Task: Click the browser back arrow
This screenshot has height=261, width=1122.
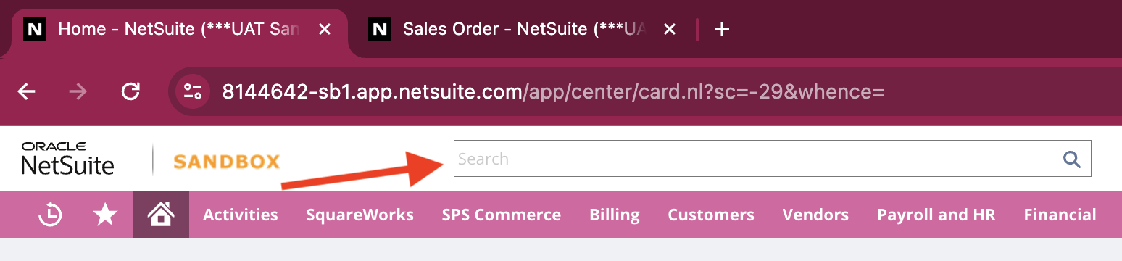Action: (x=27, y=91)
